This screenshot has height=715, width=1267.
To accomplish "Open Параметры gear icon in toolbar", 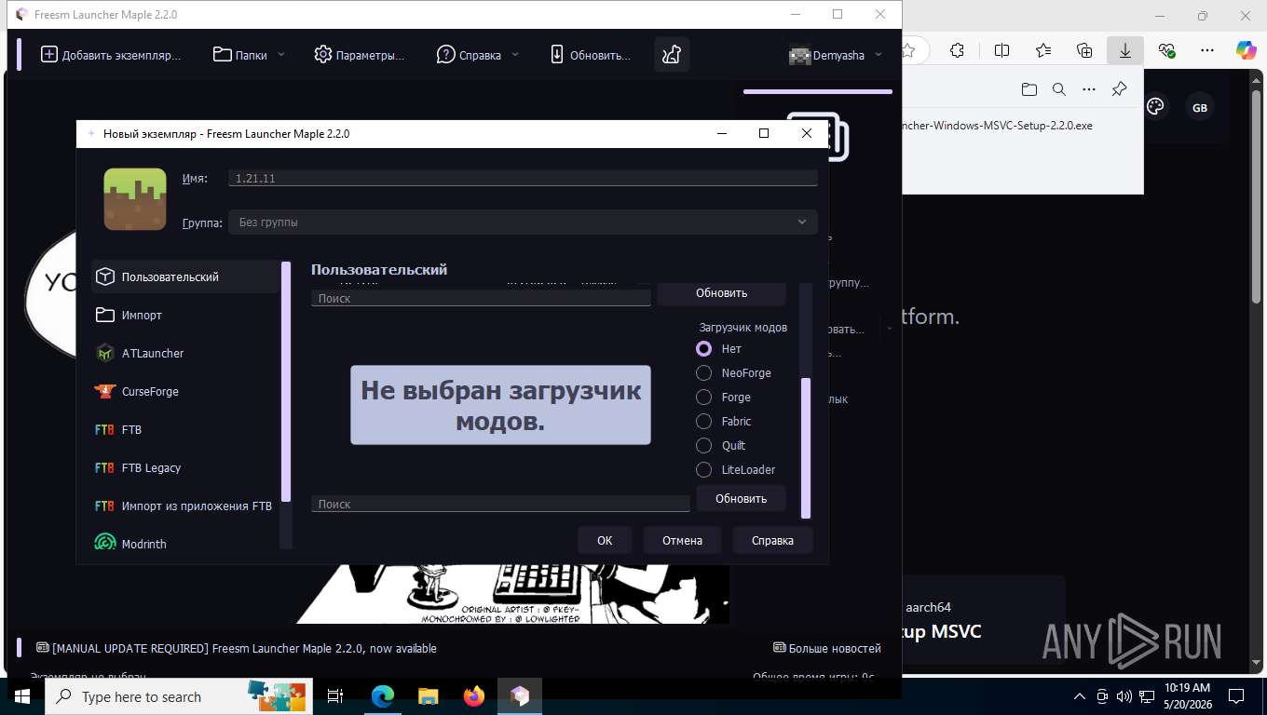I will tap(323, 55).
